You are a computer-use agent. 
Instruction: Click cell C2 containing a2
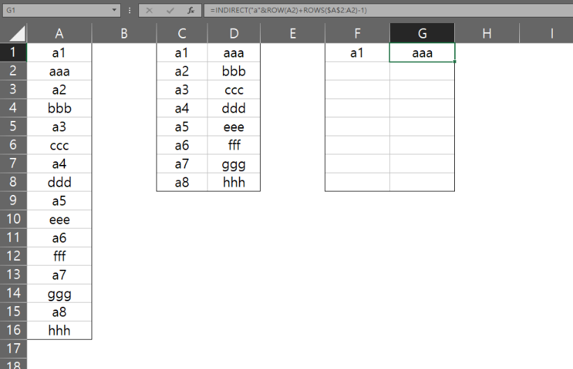[x=182, y=71]
